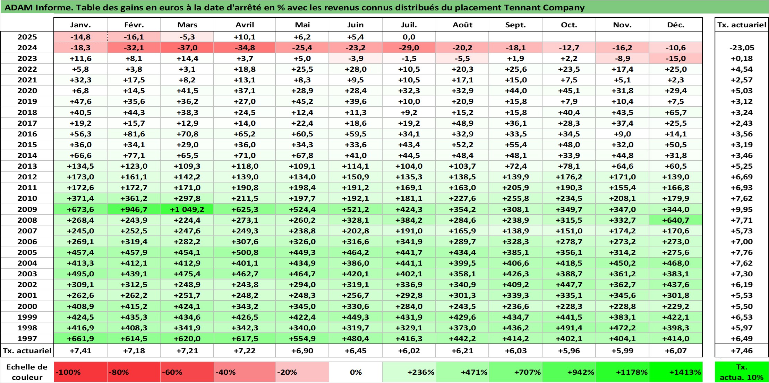The width and height of the screenshot is (769, 383).
Task: Click the +707% color scale swatch
Action: (516, 372)
